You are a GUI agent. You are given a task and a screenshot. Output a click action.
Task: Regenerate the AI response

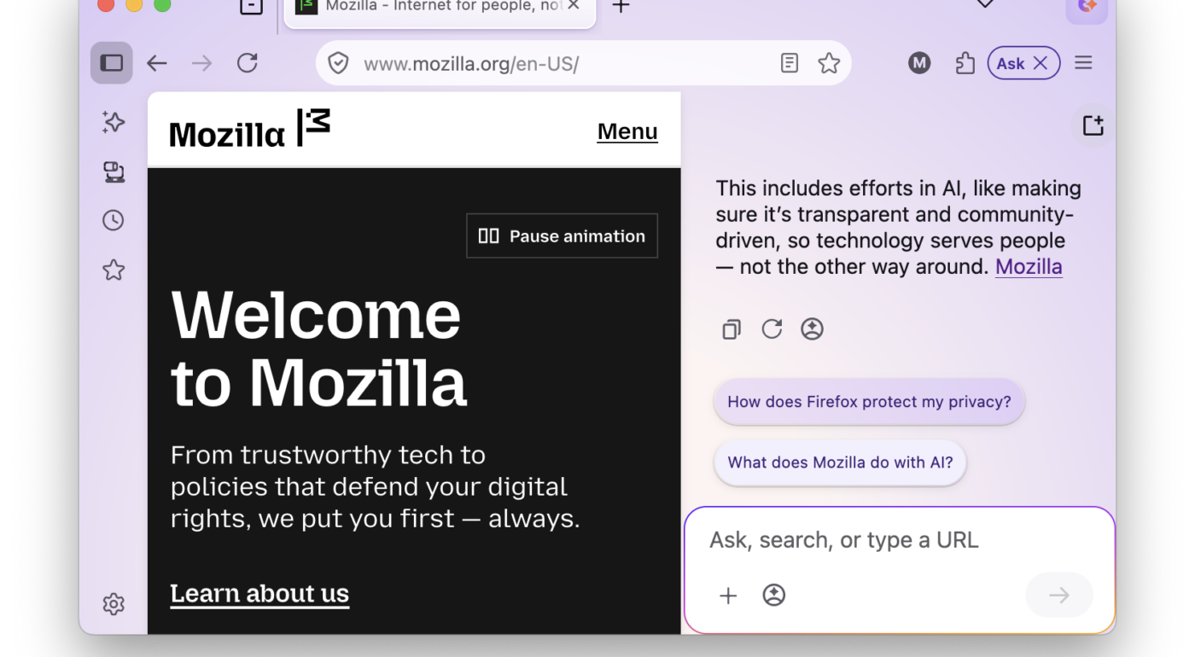[x=772, y=328]
